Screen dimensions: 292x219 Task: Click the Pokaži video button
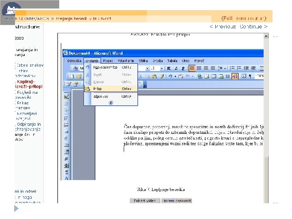[145, 201]
